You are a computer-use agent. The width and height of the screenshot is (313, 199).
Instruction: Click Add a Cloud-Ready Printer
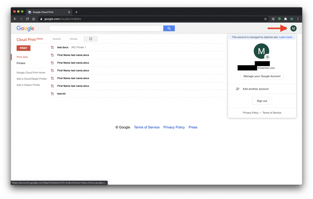point(31,79)
